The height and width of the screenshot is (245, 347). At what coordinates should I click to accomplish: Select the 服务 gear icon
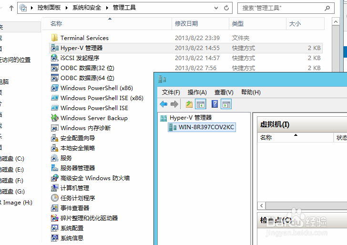pyautogui.click(x=54, y=158)
